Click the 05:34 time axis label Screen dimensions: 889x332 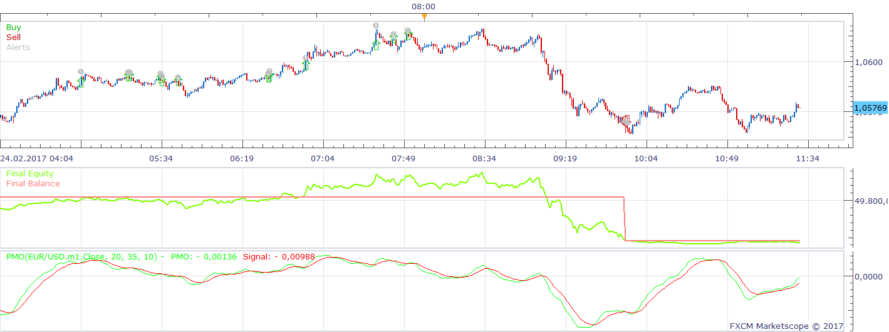click(x=161, y=159)
